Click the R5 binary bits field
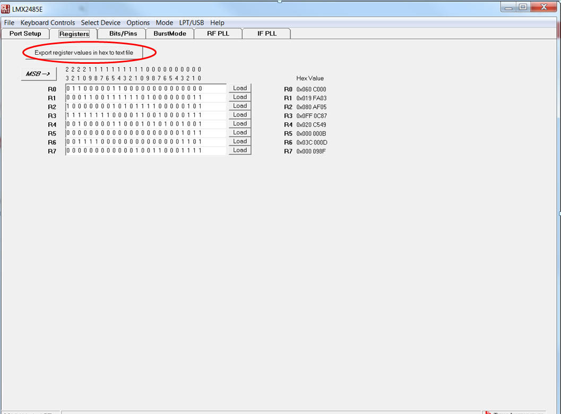 click(146, 133)
